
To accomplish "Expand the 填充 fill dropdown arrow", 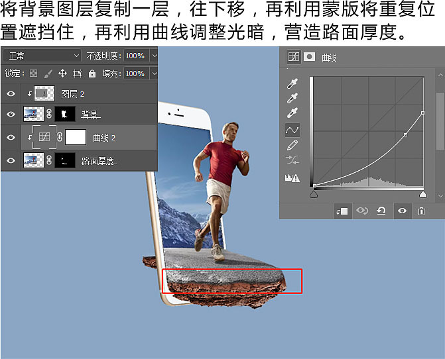I will (x=154, y=74).
